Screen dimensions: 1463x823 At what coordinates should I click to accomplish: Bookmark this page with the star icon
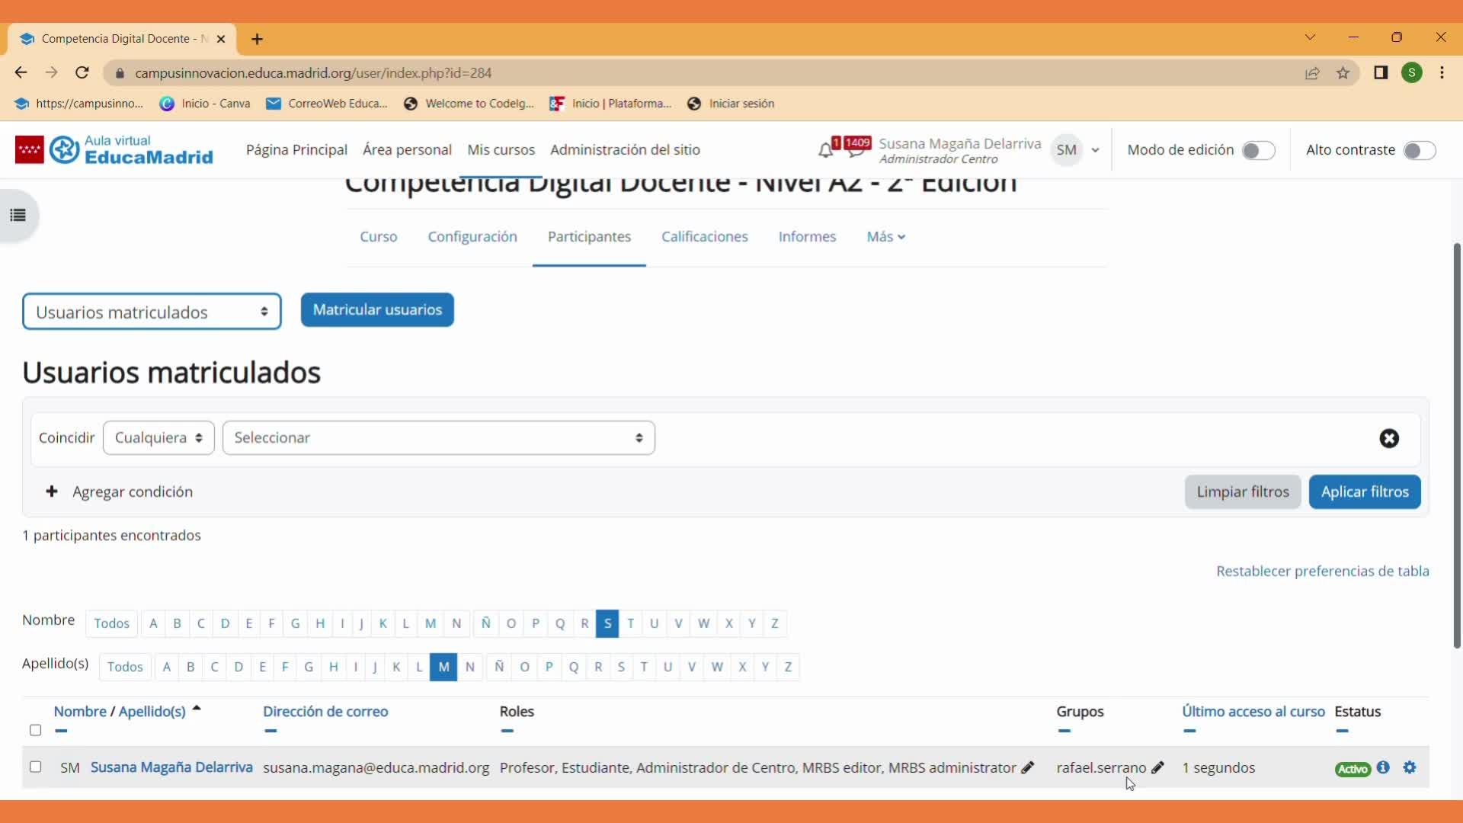point(1343,73)
